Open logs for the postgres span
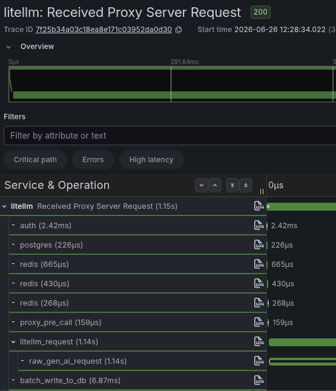Screen dimensions: 336x391 (x=259, y=245)
